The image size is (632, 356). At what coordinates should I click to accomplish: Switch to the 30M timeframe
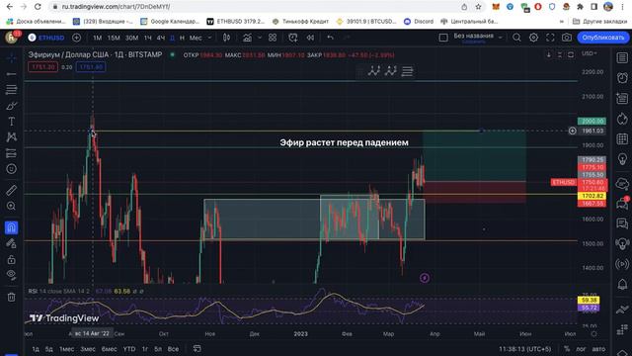pos(131,38)
